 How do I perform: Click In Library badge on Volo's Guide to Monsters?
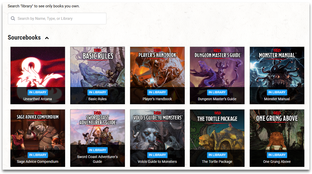(157, 155)
